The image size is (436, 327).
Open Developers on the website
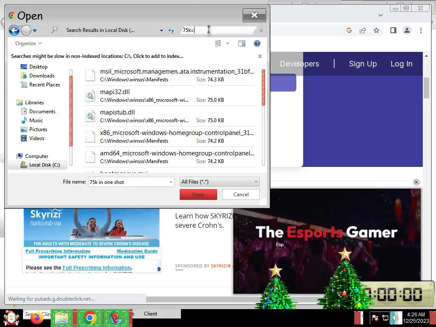[x=299, y=64]
